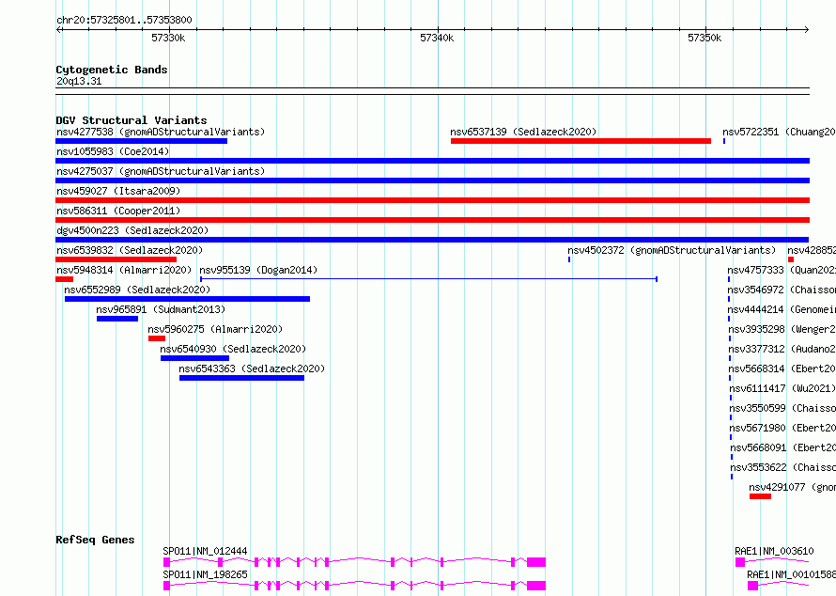The image size is (836, 596).
Task: Open the SPO11|NM_198265 gene label
Action: click(x=206, y=574)
